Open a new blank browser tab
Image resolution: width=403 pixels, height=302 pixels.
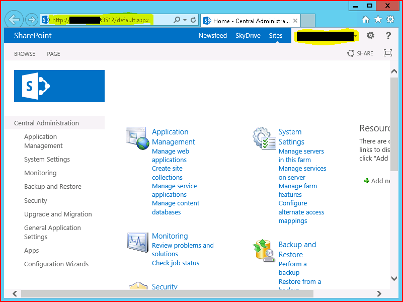[308, 21]
